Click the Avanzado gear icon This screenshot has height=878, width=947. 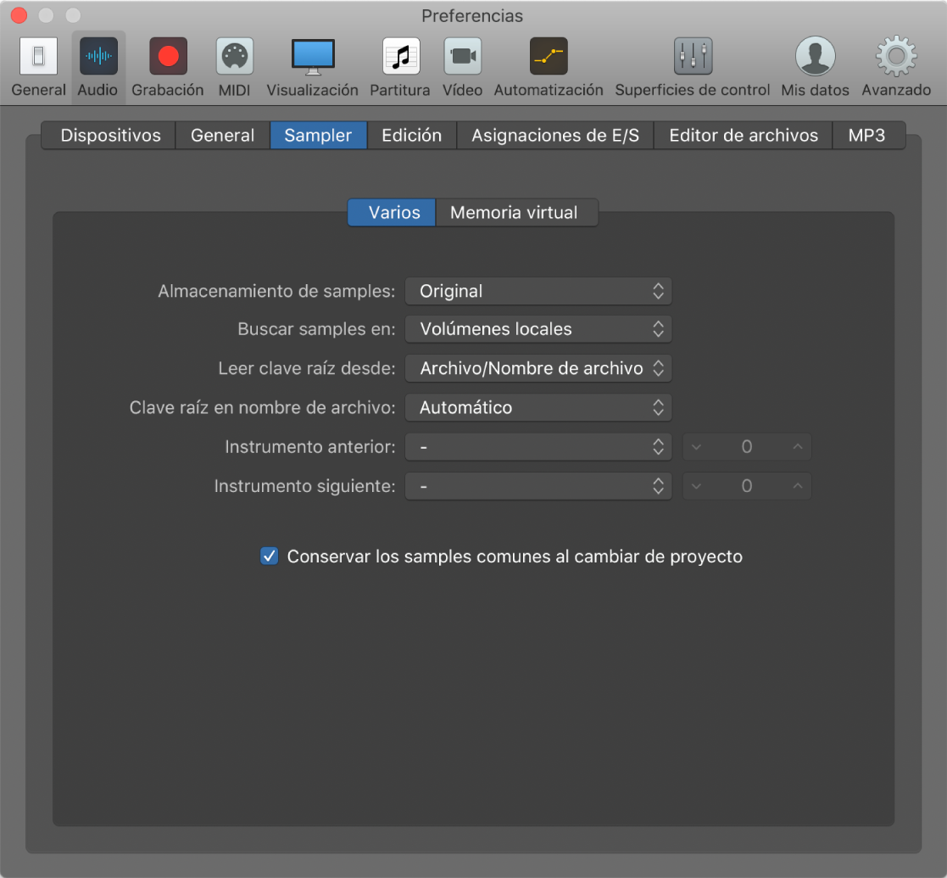[896, 57]
